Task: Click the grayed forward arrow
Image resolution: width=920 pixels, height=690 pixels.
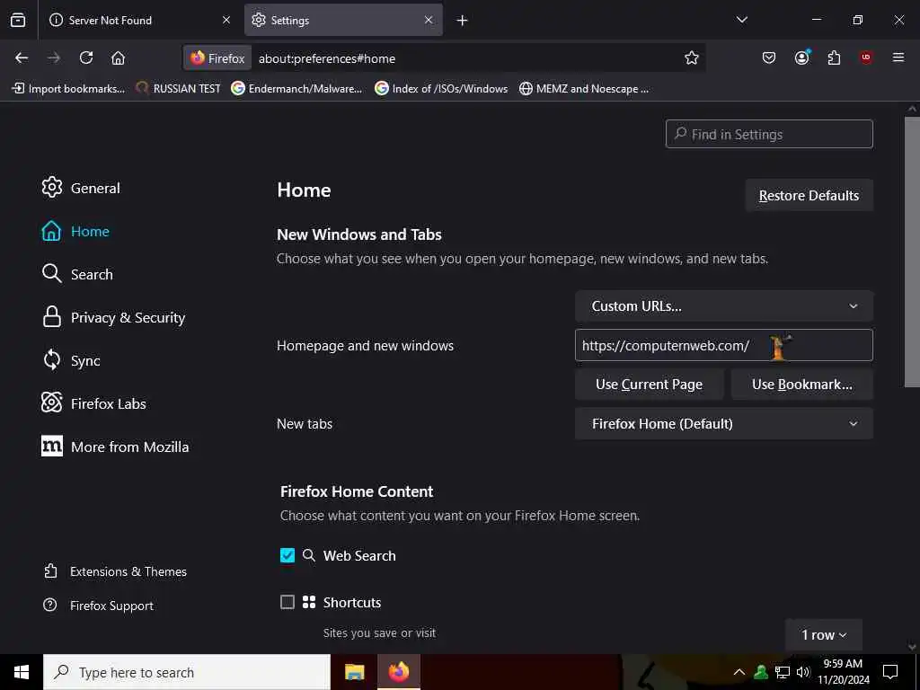Action: click(54, 57)
